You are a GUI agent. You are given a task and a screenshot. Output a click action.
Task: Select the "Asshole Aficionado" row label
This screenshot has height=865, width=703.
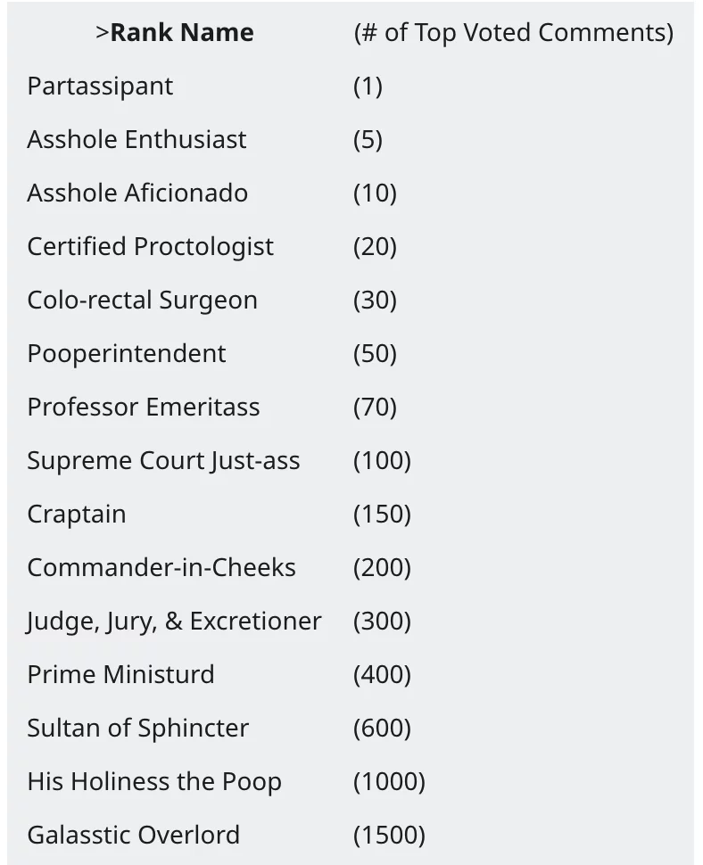[x=137, y=194]
